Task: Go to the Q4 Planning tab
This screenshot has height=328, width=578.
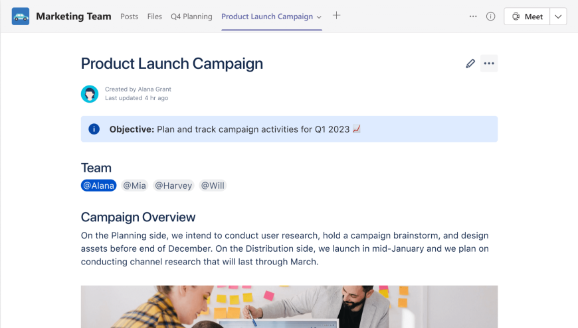Action: [191, 17]
